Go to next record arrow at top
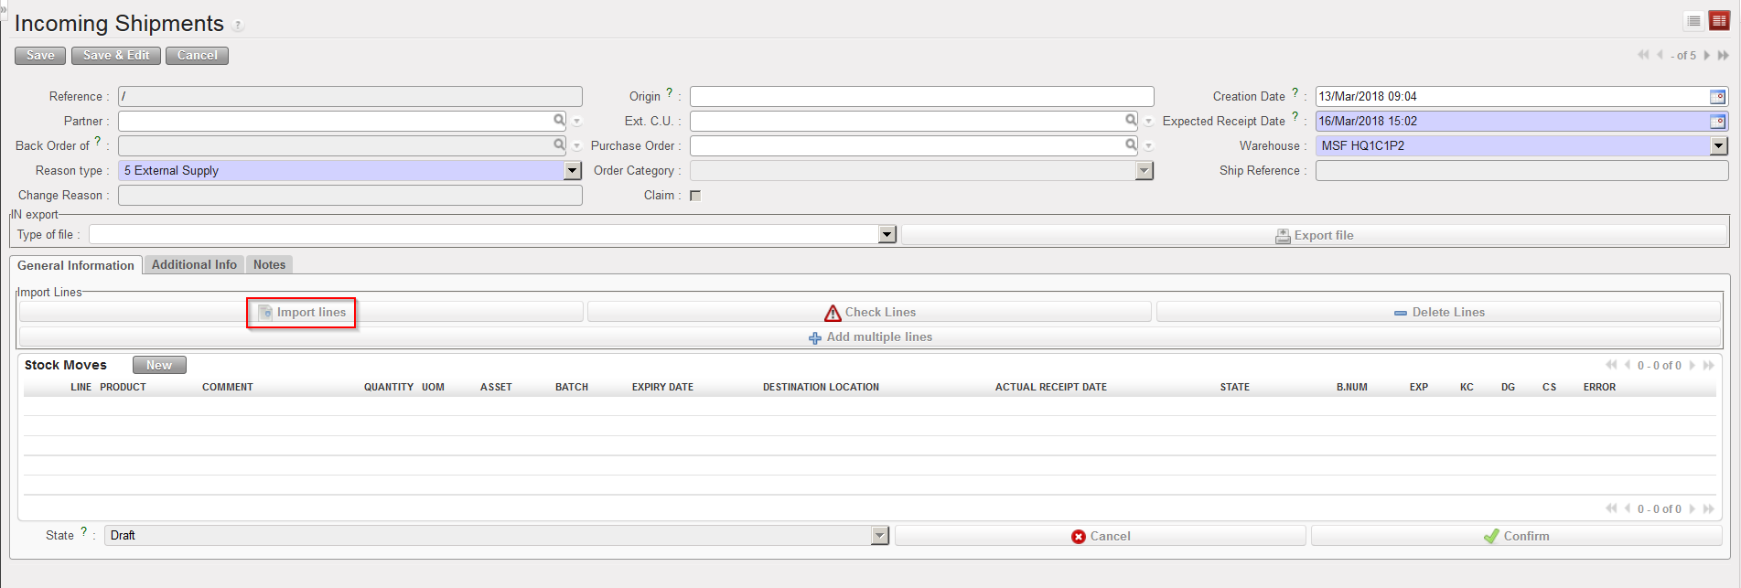1741x588 pixels. point(1706,56)
